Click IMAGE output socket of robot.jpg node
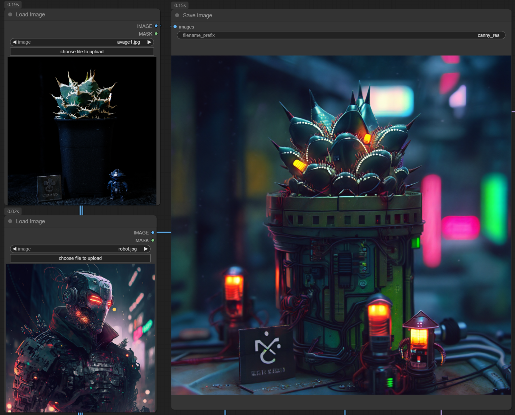 (x=153, y=233)
